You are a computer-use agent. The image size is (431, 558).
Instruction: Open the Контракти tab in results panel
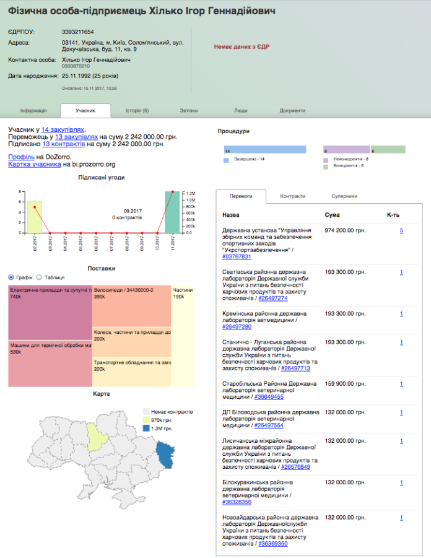[292, 196]
